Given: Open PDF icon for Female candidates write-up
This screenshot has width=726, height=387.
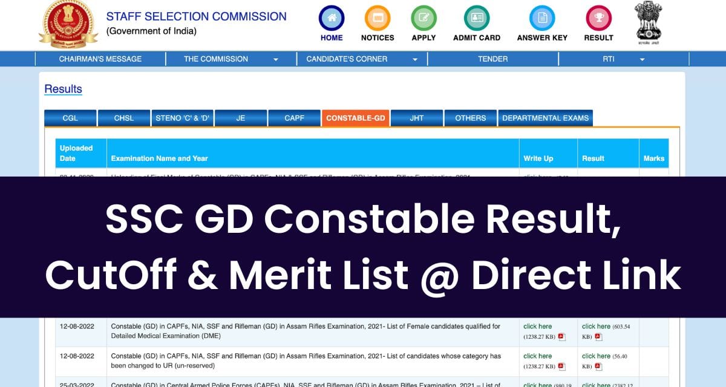Looking at the screenshot, I should tap(561, 337).
